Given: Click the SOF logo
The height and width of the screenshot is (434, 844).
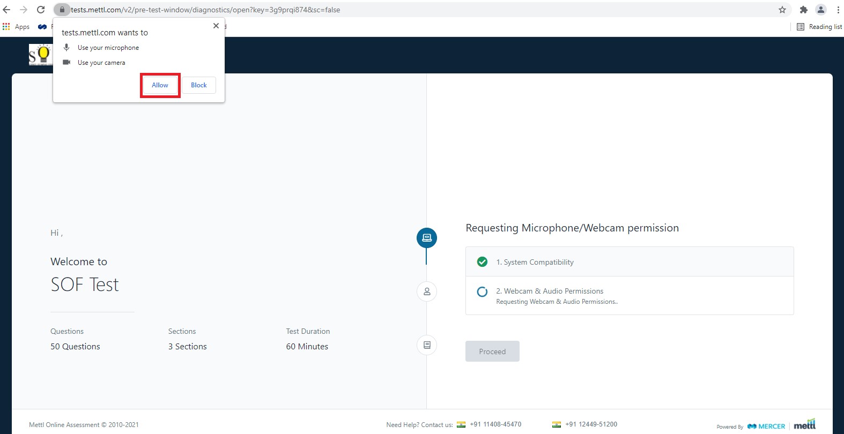Looking at the screenshot, I should tap(40, 55).
